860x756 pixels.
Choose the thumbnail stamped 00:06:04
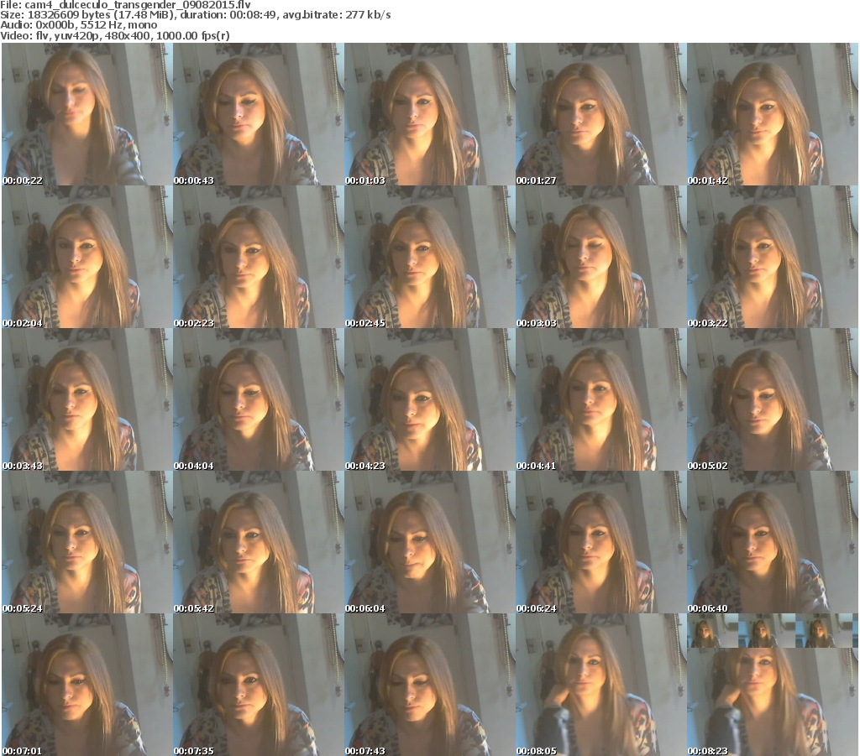coord(429,542)
